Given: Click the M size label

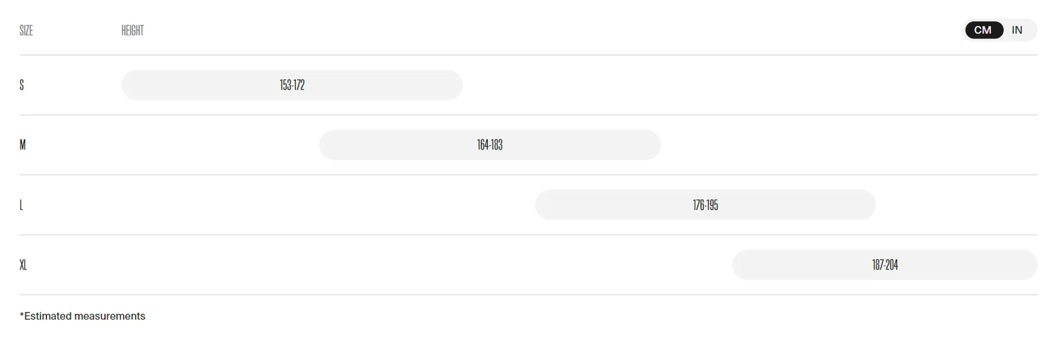Looking at the screenshot, I should point(23,145).
